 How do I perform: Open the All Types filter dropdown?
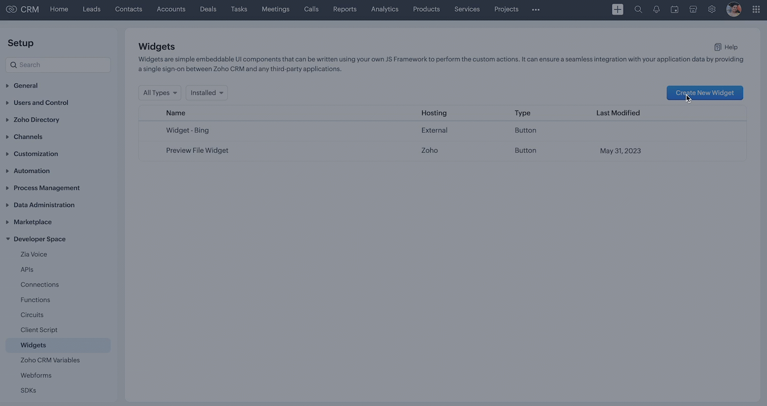tap(160, 93)
